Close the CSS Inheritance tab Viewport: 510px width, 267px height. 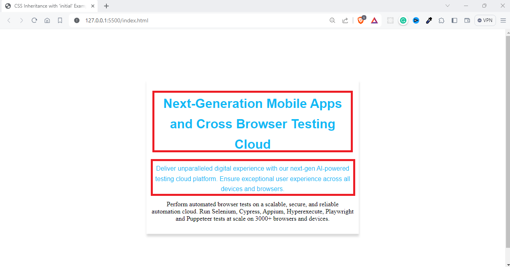click(x=93, y=6)
